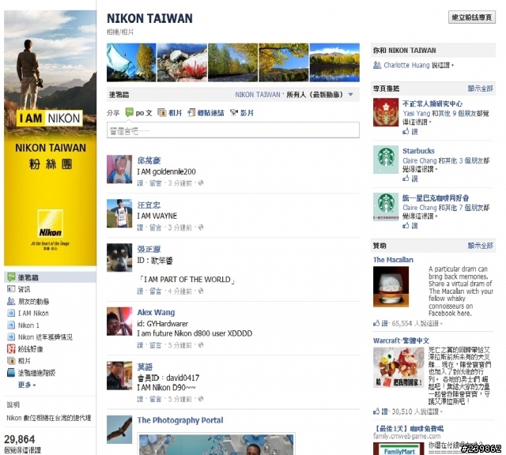
Task: Click the 建立粉絲專頁 button
Action: click(472, 17)
